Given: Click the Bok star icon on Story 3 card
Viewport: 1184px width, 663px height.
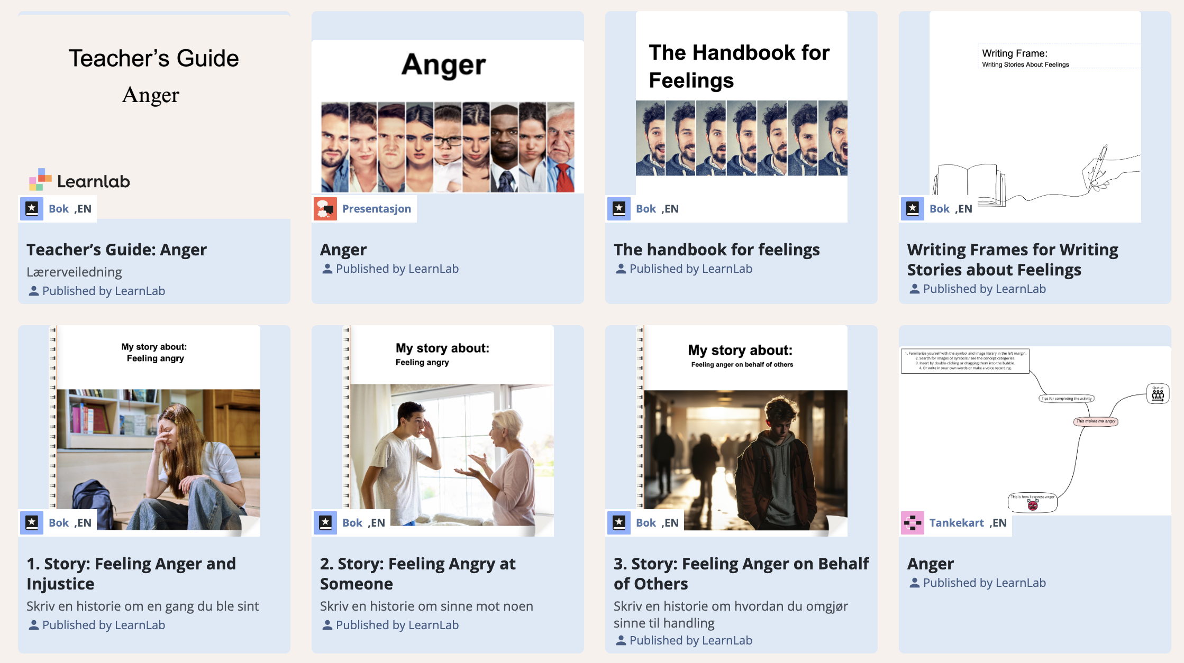Looking at the screenshot, I should [619, 523].
